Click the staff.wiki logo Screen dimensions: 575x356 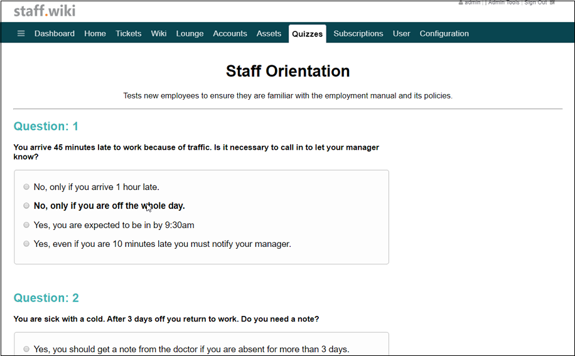click(x=45, y=11)
